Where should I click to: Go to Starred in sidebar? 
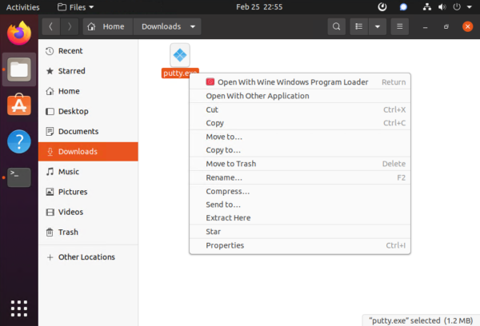click(72, 71)
